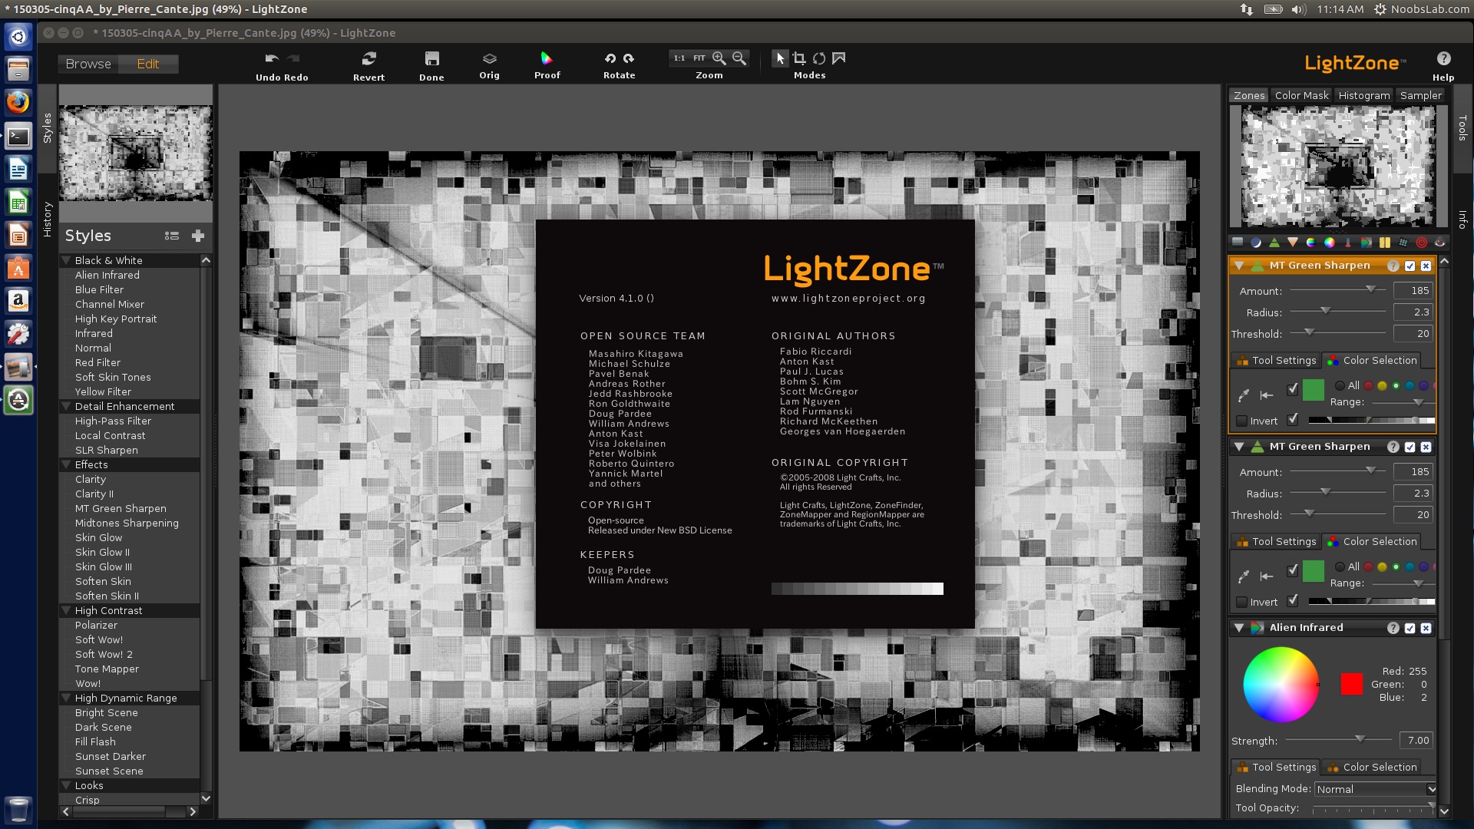
Task: Add a White Balance thermometer tool
Action: click(1348, 243)
